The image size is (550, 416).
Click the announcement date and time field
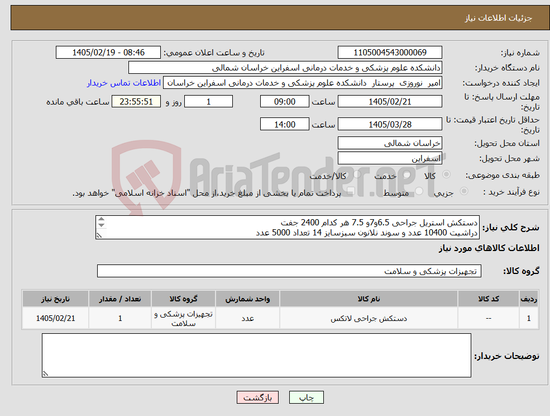click(108, 53)
